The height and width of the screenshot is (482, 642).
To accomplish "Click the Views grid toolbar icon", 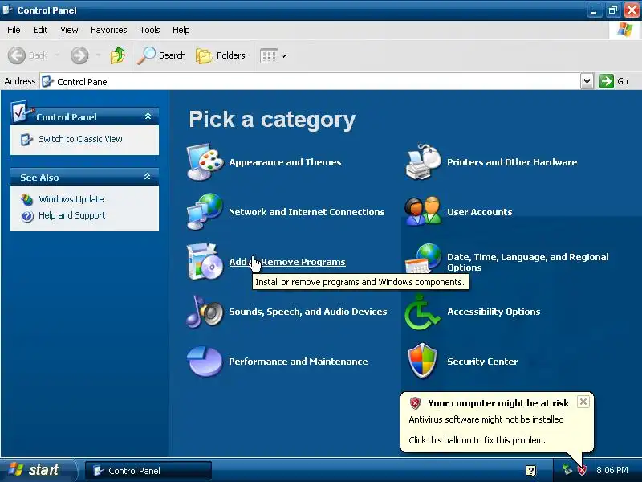I will point(269,55).
